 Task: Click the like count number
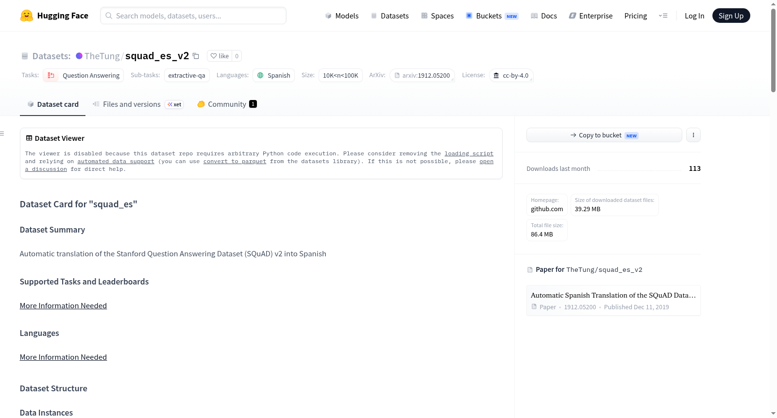point(237,56)
